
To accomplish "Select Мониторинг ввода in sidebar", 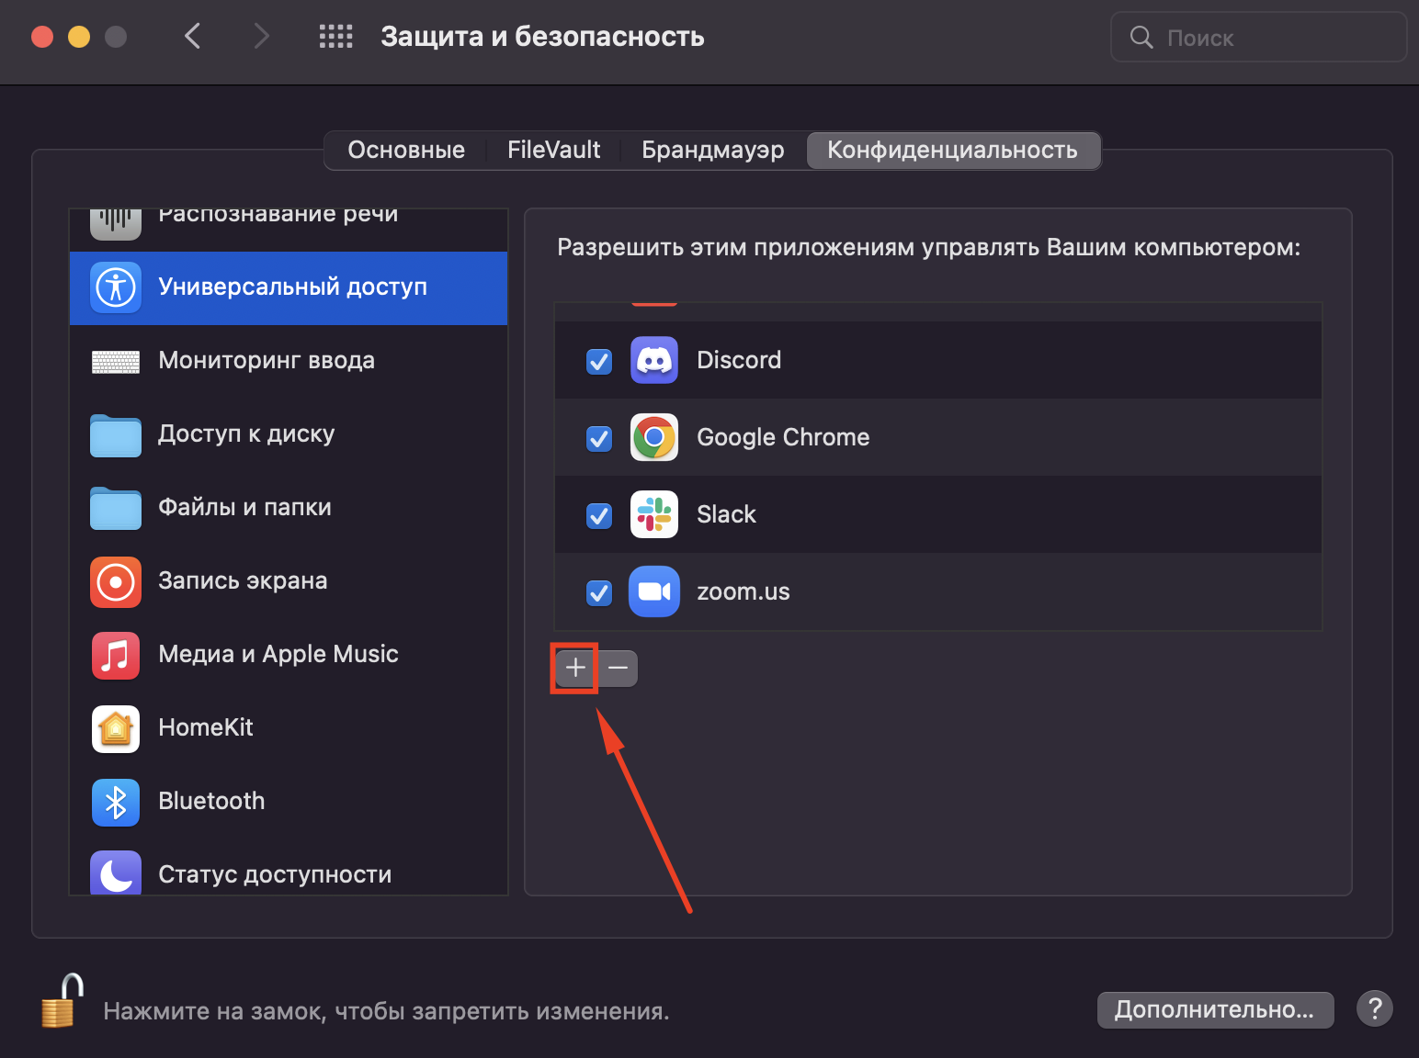I will [289, 361].
